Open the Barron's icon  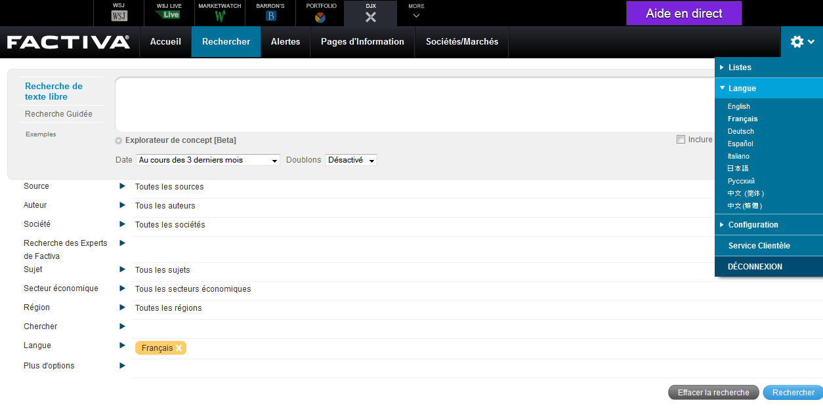point(270,16)
